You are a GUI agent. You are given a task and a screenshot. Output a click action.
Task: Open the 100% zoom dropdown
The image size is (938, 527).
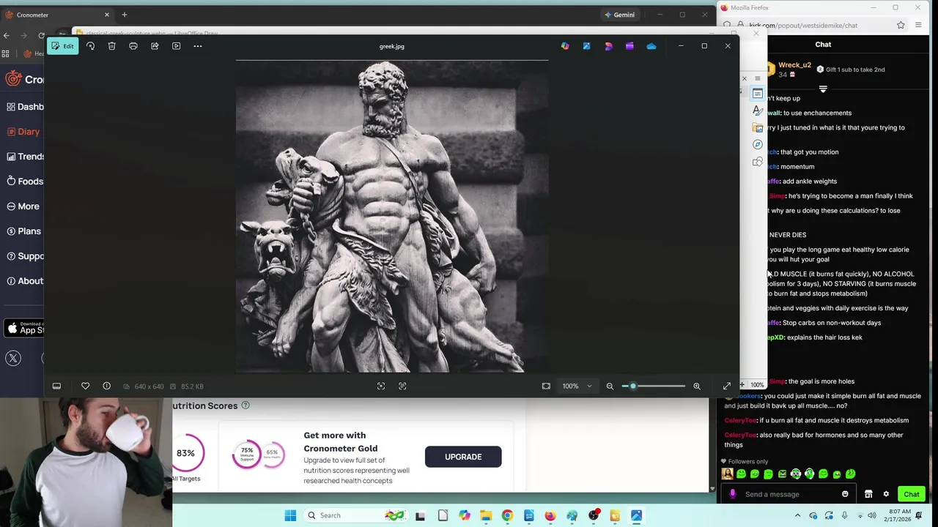tap(577, 386)
